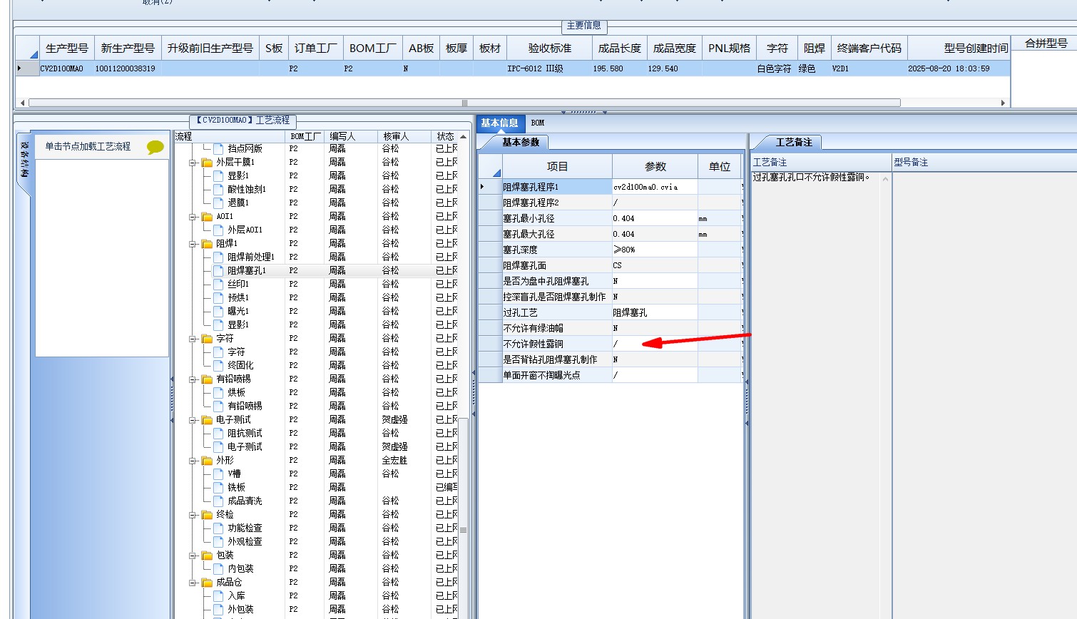
Task: Click the 验收标准 column header
Action: (x=549, y=48)
